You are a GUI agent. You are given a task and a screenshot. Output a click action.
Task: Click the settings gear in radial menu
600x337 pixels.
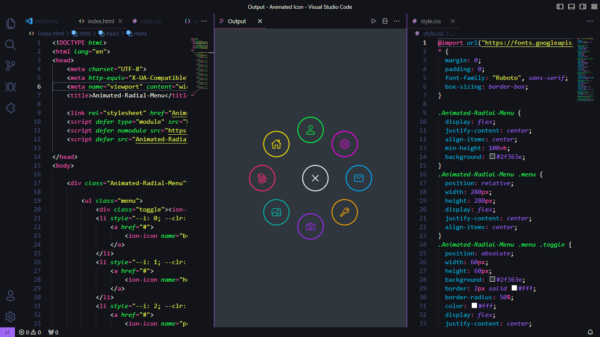pos(345,143)
